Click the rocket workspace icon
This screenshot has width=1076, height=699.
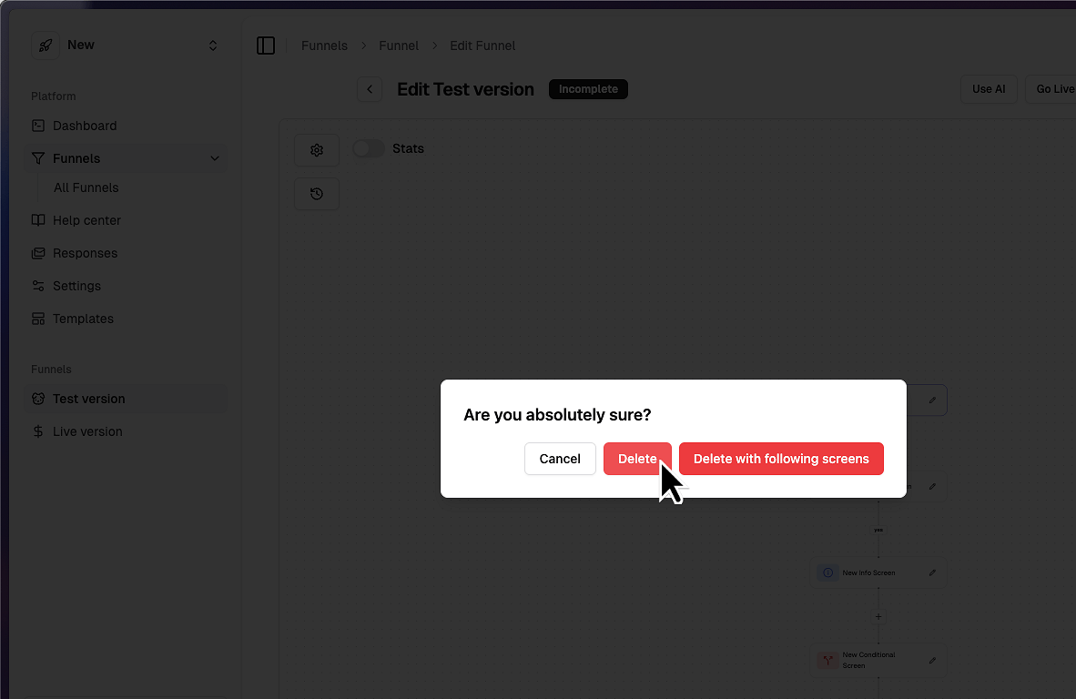46,46
